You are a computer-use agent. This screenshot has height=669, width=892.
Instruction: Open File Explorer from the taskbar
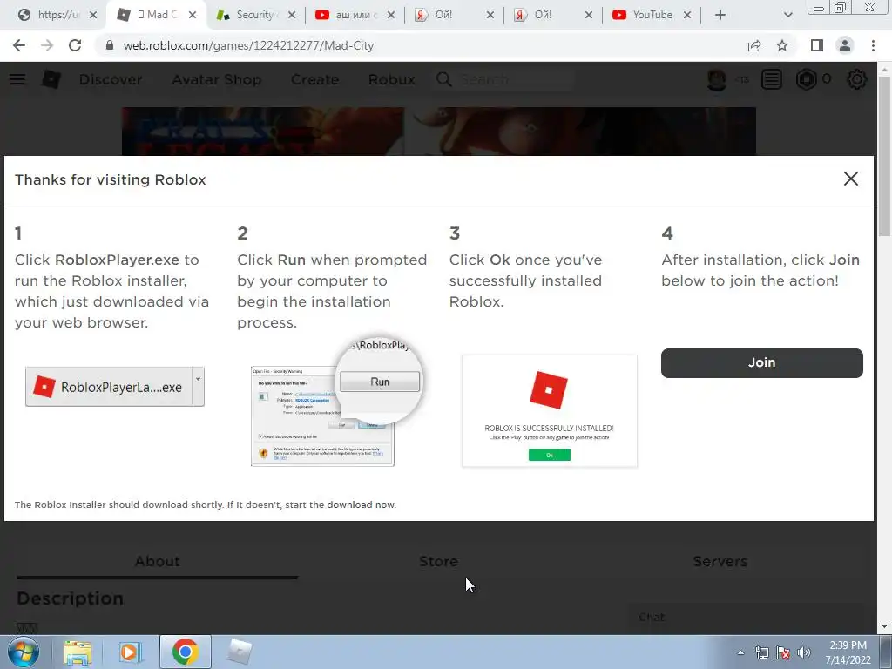coord(78,652)
